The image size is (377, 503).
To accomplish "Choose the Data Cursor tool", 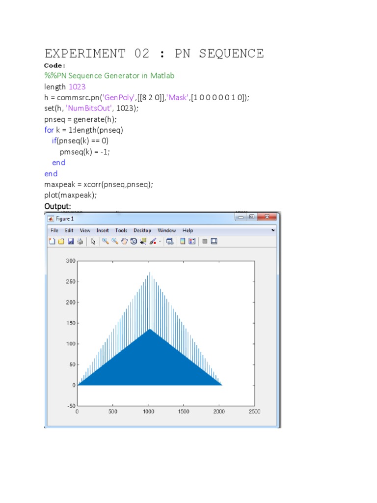I will [x=143, y=241].
